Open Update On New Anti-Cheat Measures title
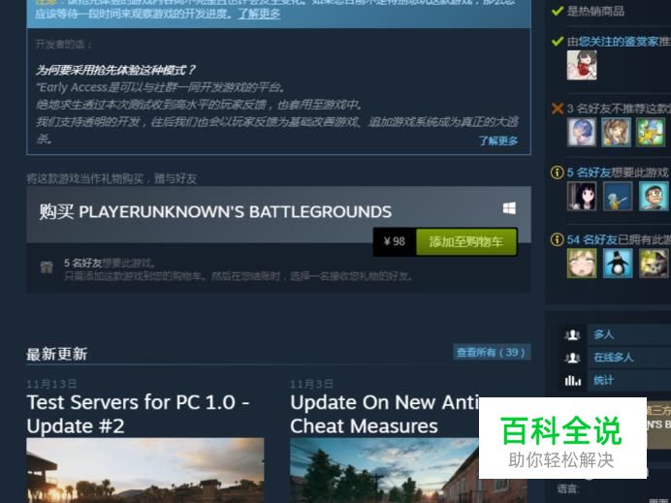 click(384, 414)
